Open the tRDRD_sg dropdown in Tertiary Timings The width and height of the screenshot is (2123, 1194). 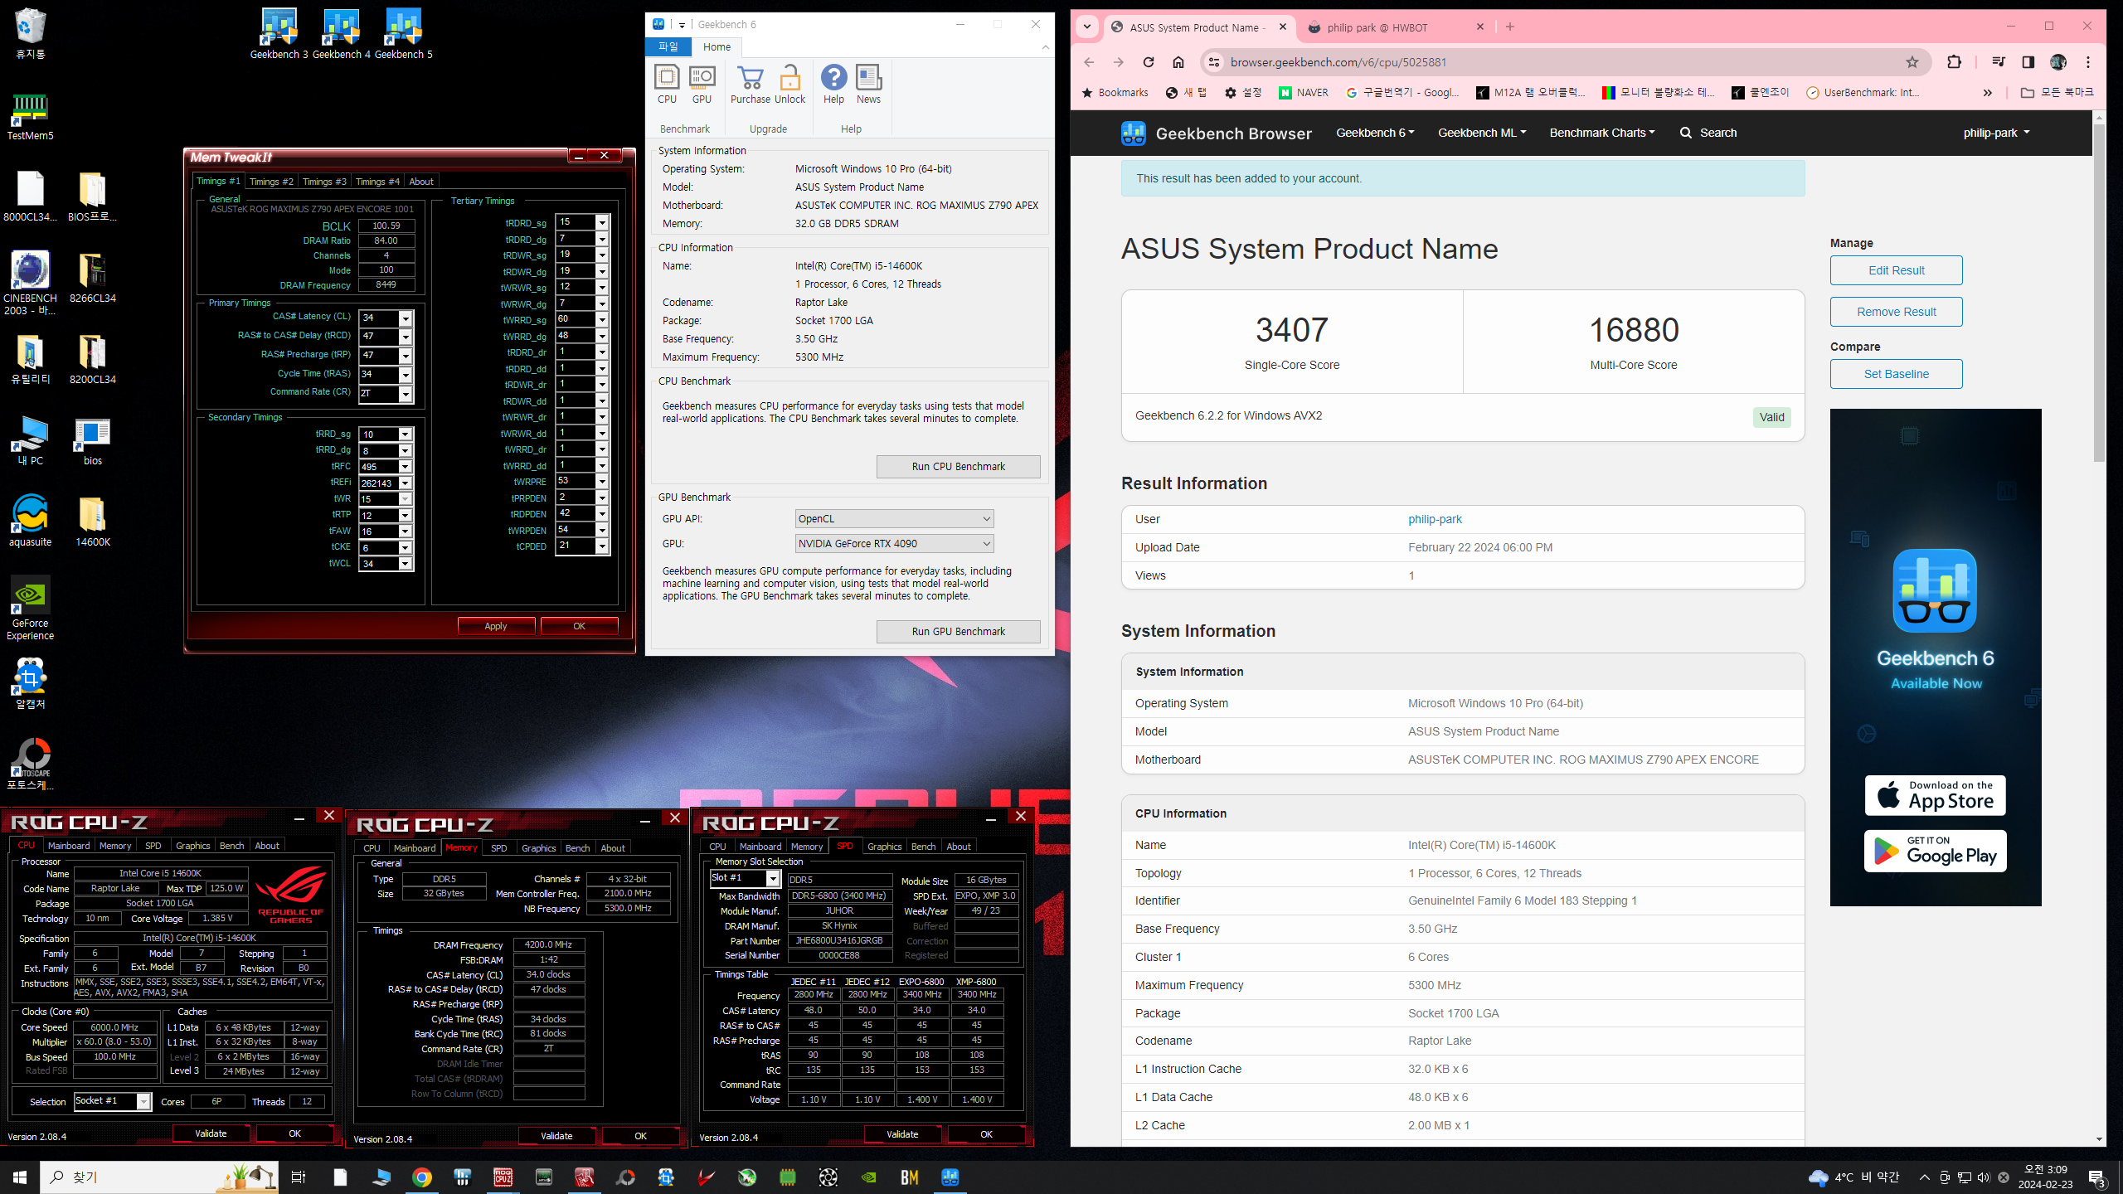(602, 223)
